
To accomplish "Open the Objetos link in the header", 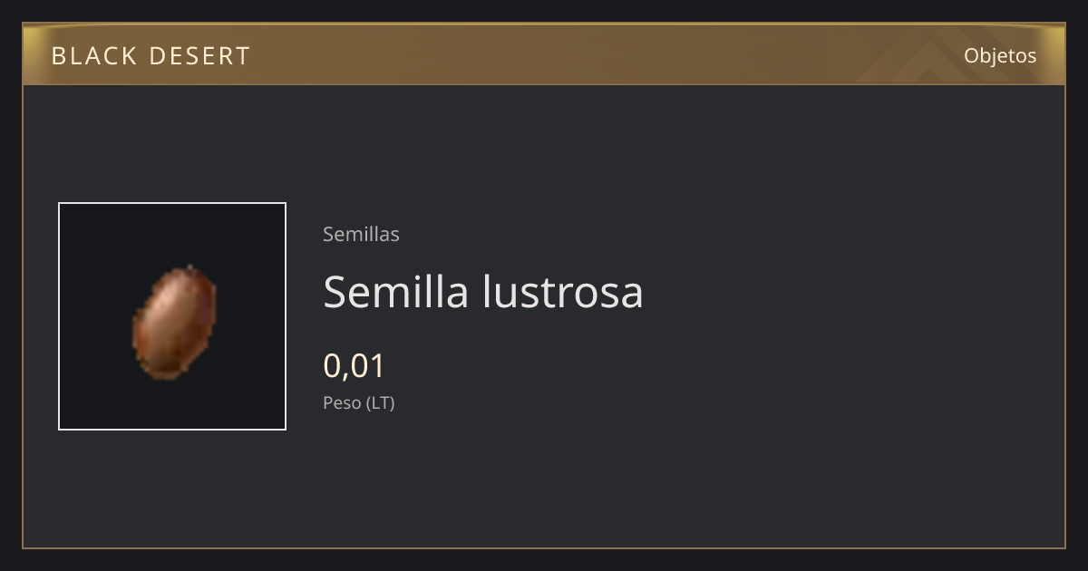I will pos(1000,55).
